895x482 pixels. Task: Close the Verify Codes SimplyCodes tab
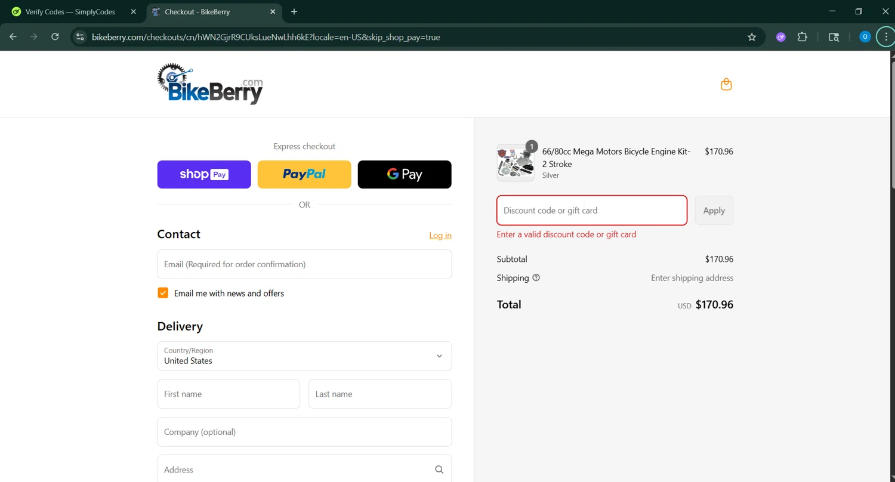[x=133, y=11]
